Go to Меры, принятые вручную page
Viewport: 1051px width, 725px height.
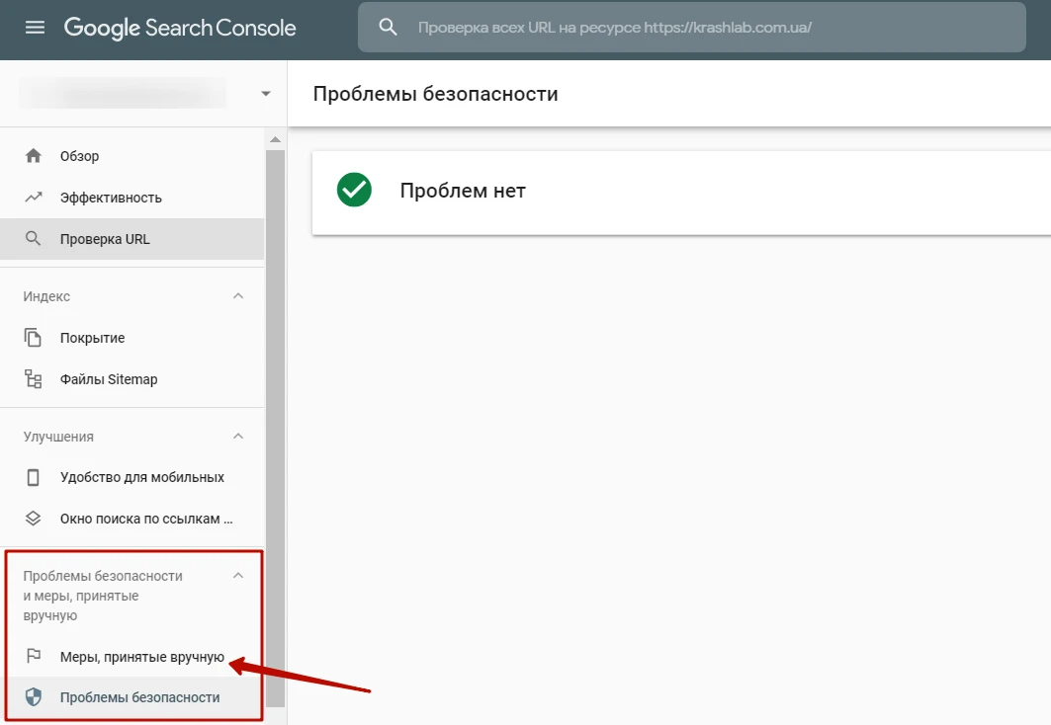[142, 657]
